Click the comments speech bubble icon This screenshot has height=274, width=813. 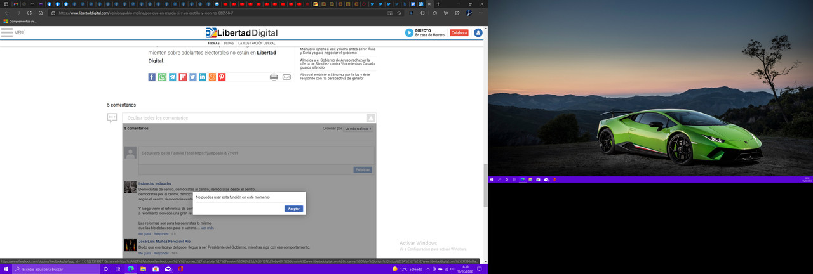(x=112, y=117)
